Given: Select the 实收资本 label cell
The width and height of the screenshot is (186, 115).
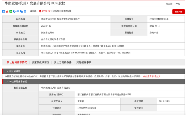Looking at the screenshot, I should pyautogui.click(x=139, y=108).
